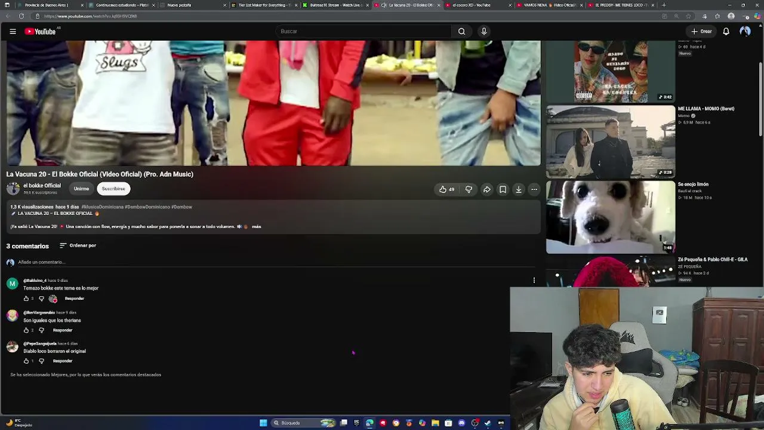Image resolution: width=764 pixels, height=430 pixels.
Task: Click the 'ME LLAMA - MOMO (Beret)' title
Action: coord(706,109)
